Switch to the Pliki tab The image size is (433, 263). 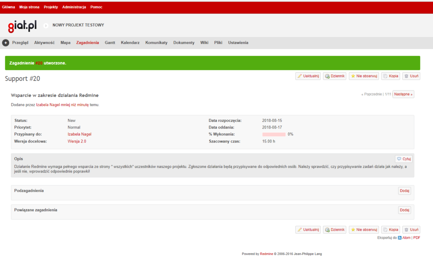tap(218, 43)
